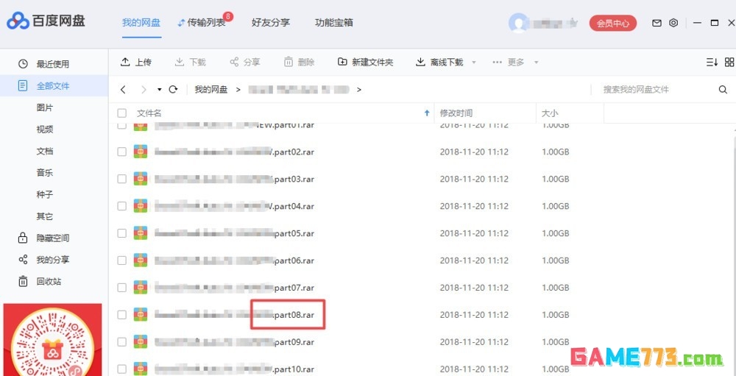Click the 我的分享 share icon
Viewport: 736px width, 376px height.
pos(23,260)
